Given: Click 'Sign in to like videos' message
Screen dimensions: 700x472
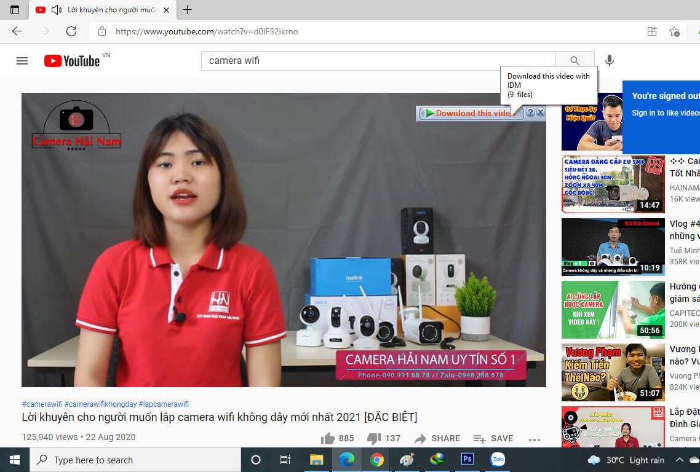Looking at the screenshot, I should pos(666,113).
